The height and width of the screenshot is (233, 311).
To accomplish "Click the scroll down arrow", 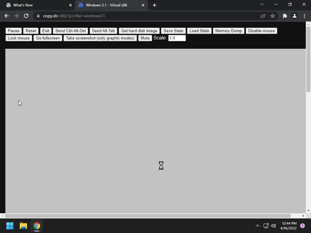I will (x=308, y=211).
